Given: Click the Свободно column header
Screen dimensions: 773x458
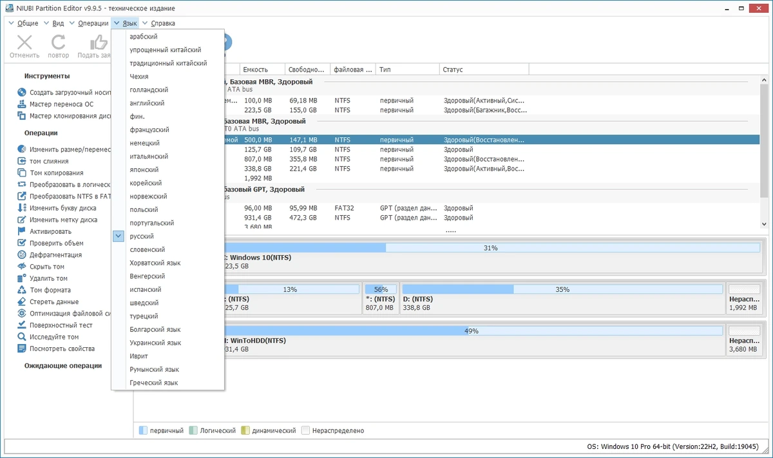Looking at the screenshot, I should (307, 69).
